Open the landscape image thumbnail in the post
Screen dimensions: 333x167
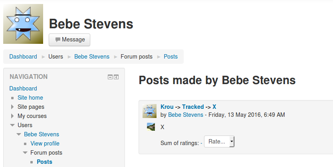[x=151, y=127]
